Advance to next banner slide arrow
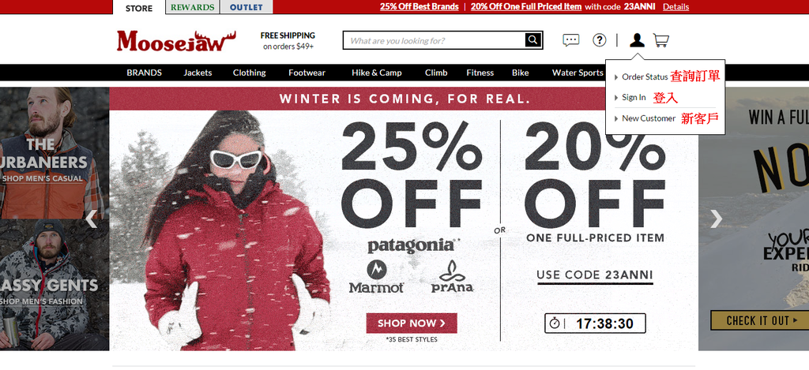The image size is (809, 370). [x=716, y=219]
